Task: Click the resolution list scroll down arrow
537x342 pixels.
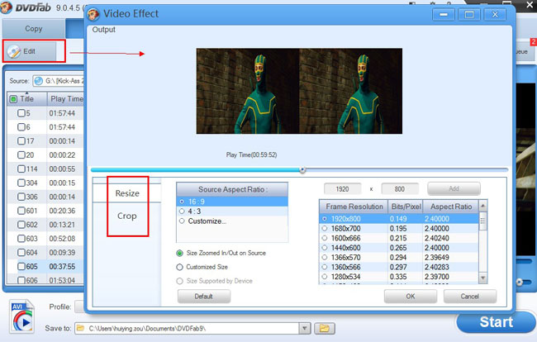Action: [x=482, y=278]
